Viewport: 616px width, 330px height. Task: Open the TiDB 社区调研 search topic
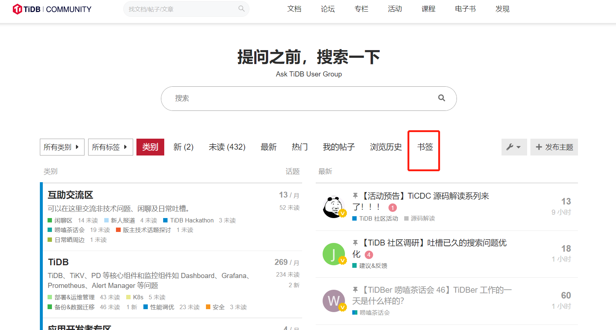click(x=429, y=248)
